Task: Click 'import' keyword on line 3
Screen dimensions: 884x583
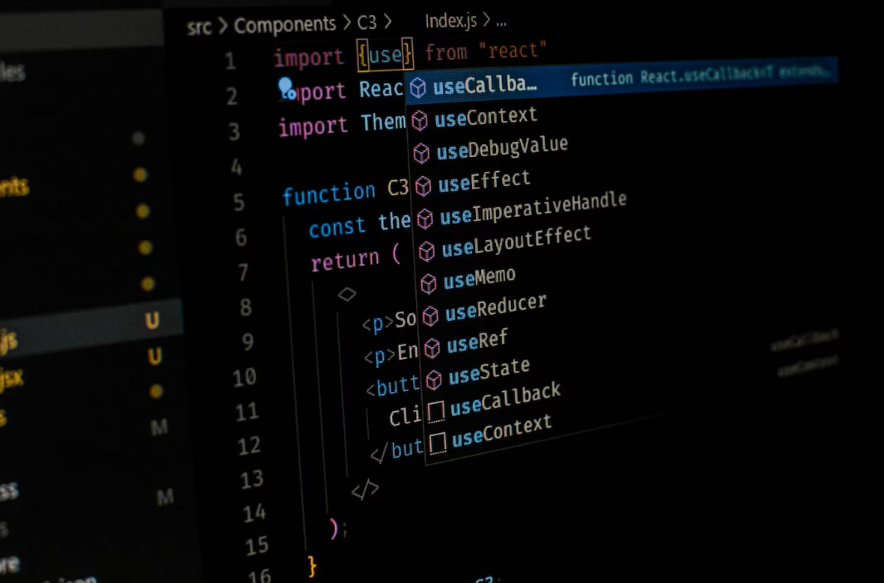Action: pyautogui.click(x=313, y=126)
